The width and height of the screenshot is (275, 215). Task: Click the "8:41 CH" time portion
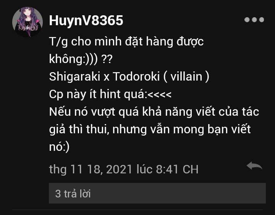(x=177, y=169)
